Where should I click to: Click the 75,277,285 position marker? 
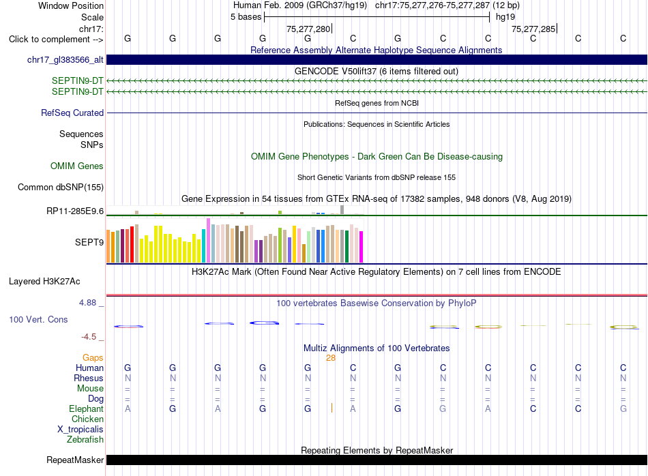point(533,29)
